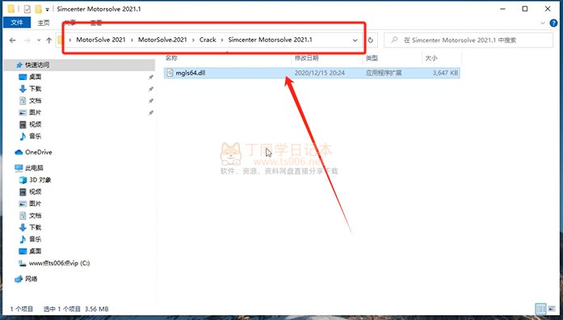Open 文档 under quick access
Image resolution: width=563 pixels, height=320 pixels.
click(x=36, y=100)
